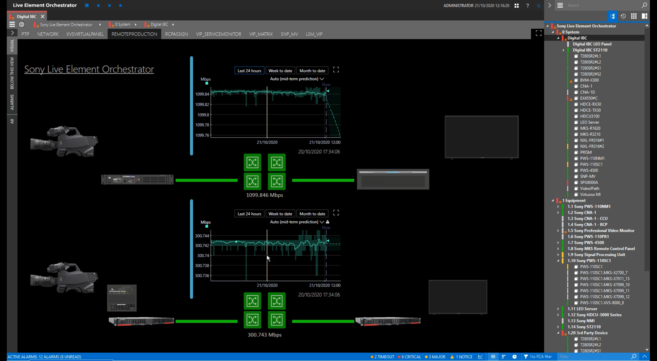
Task: Collapse the 1 Equipment tree node
Action: [x=553, y=201]
